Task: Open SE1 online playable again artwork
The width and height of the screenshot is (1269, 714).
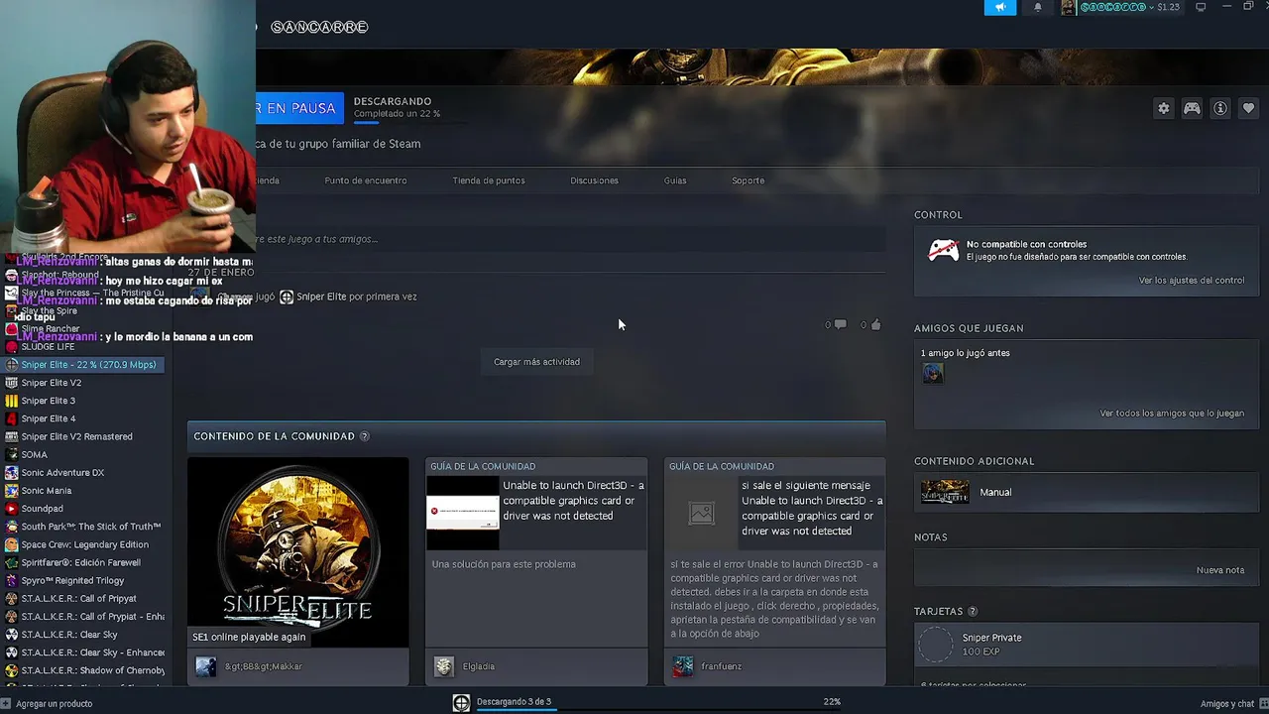Action: 298,551
